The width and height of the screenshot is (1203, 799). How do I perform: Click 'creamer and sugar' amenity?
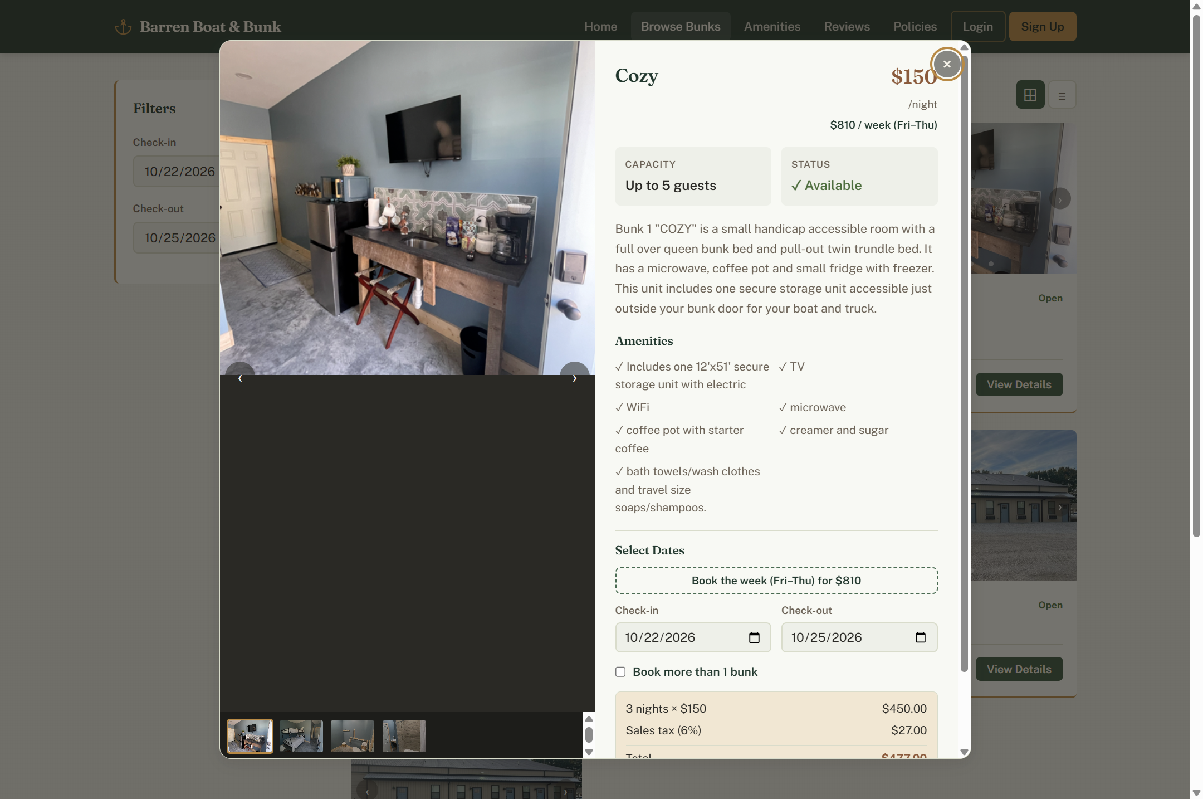[x=834, y=430]
